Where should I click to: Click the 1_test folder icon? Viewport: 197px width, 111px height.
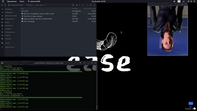click(22, 11)
